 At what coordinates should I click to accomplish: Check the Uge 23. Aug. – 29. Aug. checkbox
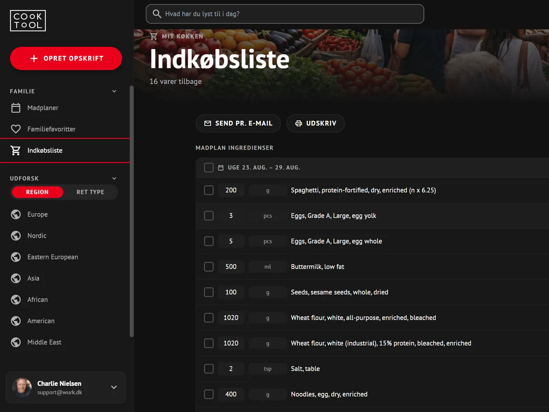[209, 168]
